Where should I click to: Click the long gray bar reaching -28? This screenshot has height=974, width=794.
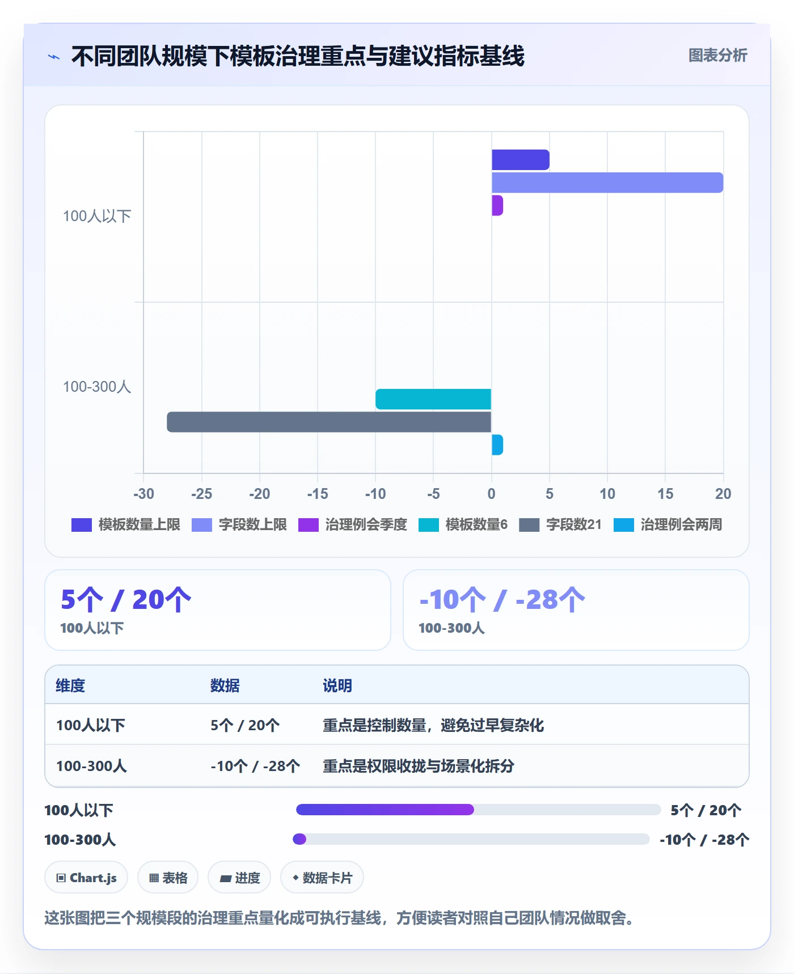click(329, 422)
